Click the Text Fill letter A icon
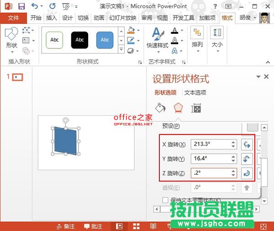This screenshot has width=274, height=231. coord(174,31)
